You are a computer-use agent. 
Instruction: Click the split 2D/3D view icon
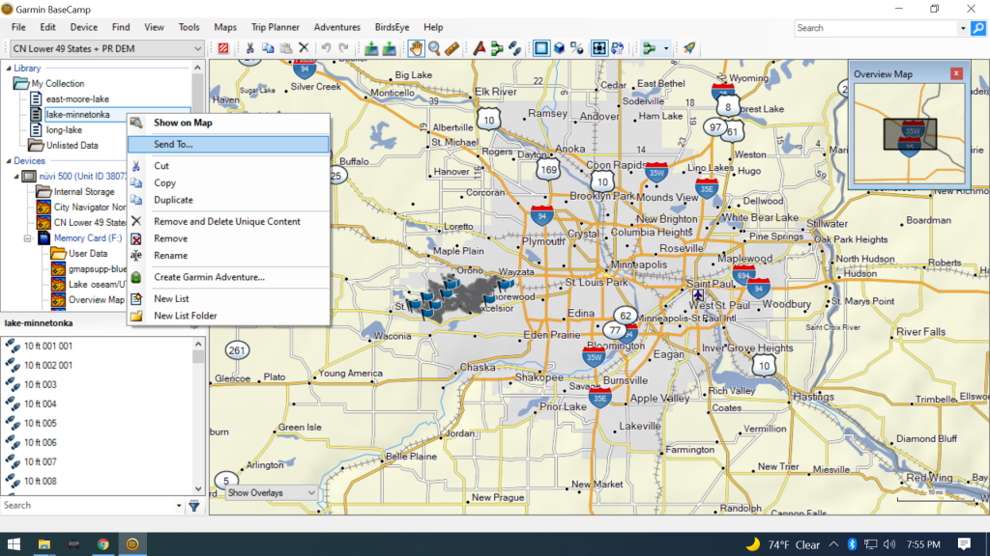577,48
